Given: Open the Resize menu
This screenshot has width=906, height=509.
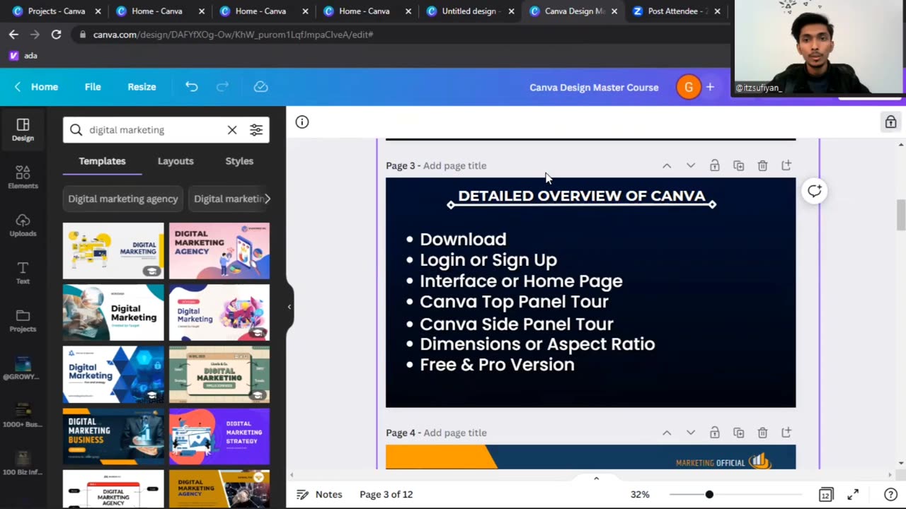Looking at the screenshot, I should [142, 87].
